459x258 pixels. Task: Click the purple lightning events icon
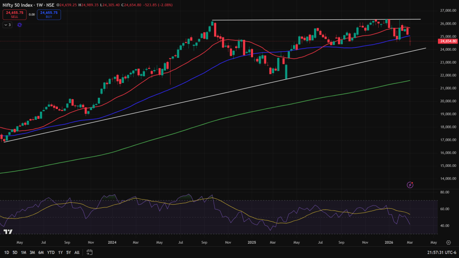point(410,184)
